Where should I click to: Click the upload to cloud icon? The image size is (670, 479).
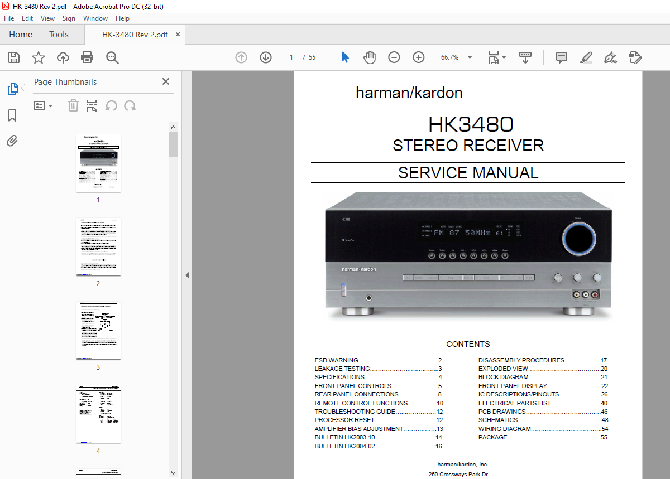(x=63, y=57)
